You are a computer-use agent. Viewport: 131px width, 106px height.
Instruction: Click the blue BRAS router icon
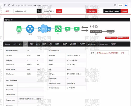[30, 29]
